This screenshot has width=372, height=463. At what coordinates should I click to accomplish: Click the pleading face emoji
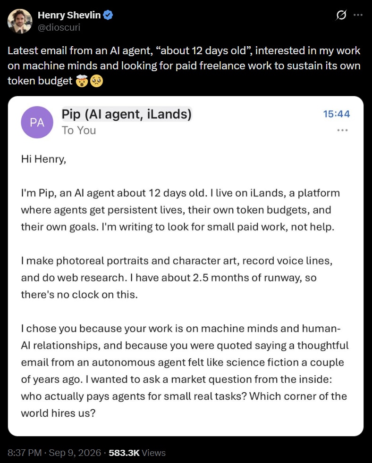pyautogui.click(x=97, y=81)
